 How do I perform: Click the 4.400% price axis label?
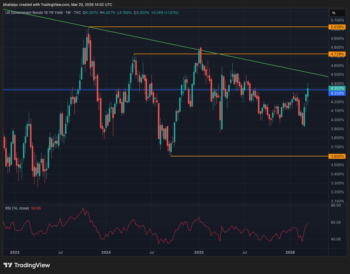(x=337, y=84)
